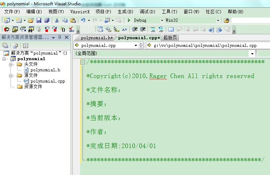This screenshot has height=175, width=270.
Task: Open the Add New Item dropdown arrow
Action: click(x=24, y=21)
